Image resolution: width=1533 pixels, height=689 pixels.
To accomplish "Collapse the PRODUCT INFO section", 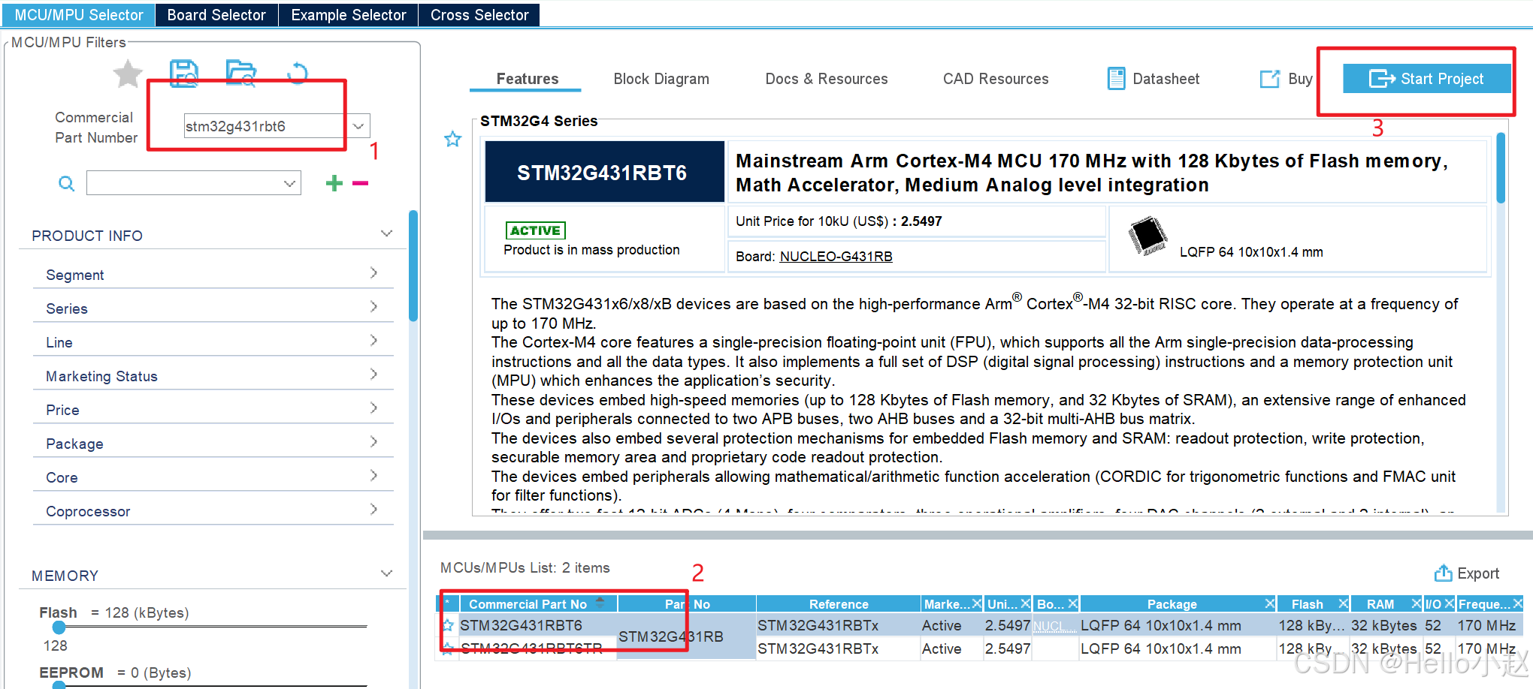I will pyautogui.click(x=386, y=234).
